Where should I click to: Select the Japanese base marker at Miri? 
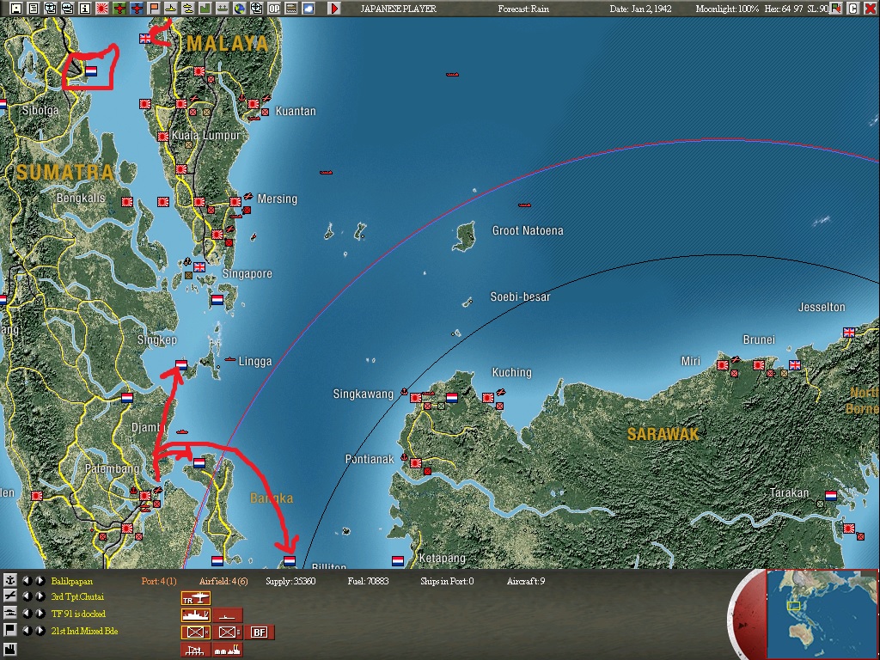tap(723, 364)
